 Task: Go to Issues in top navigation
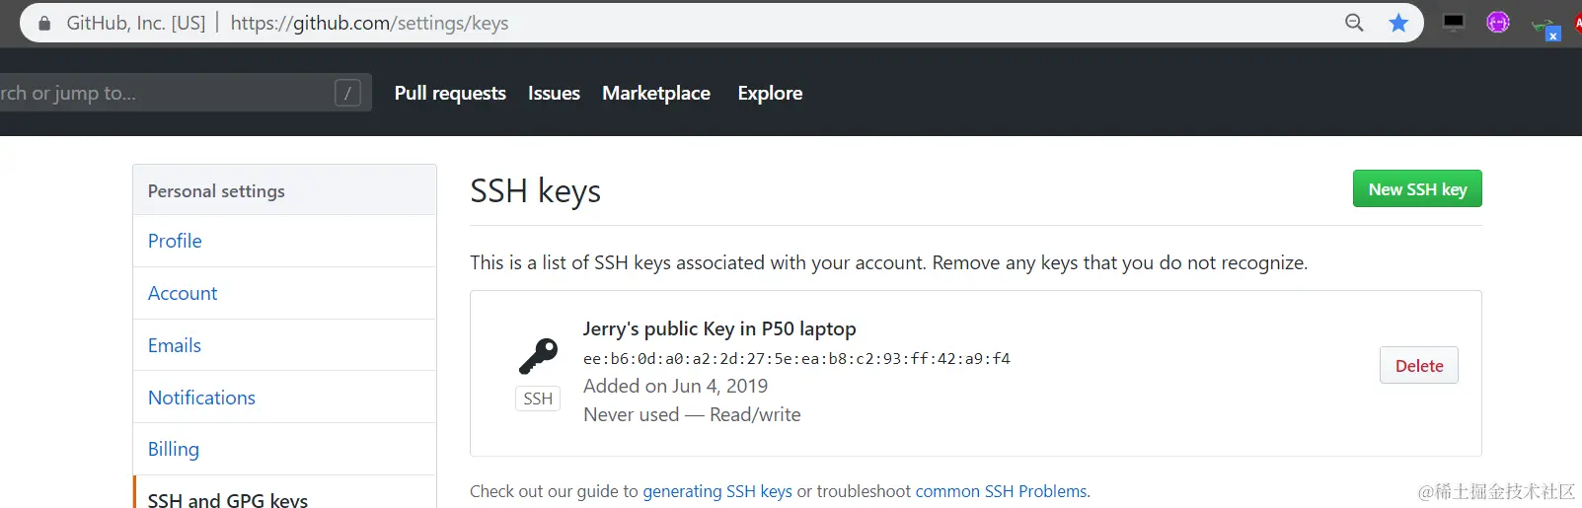(x=554, y=93)
